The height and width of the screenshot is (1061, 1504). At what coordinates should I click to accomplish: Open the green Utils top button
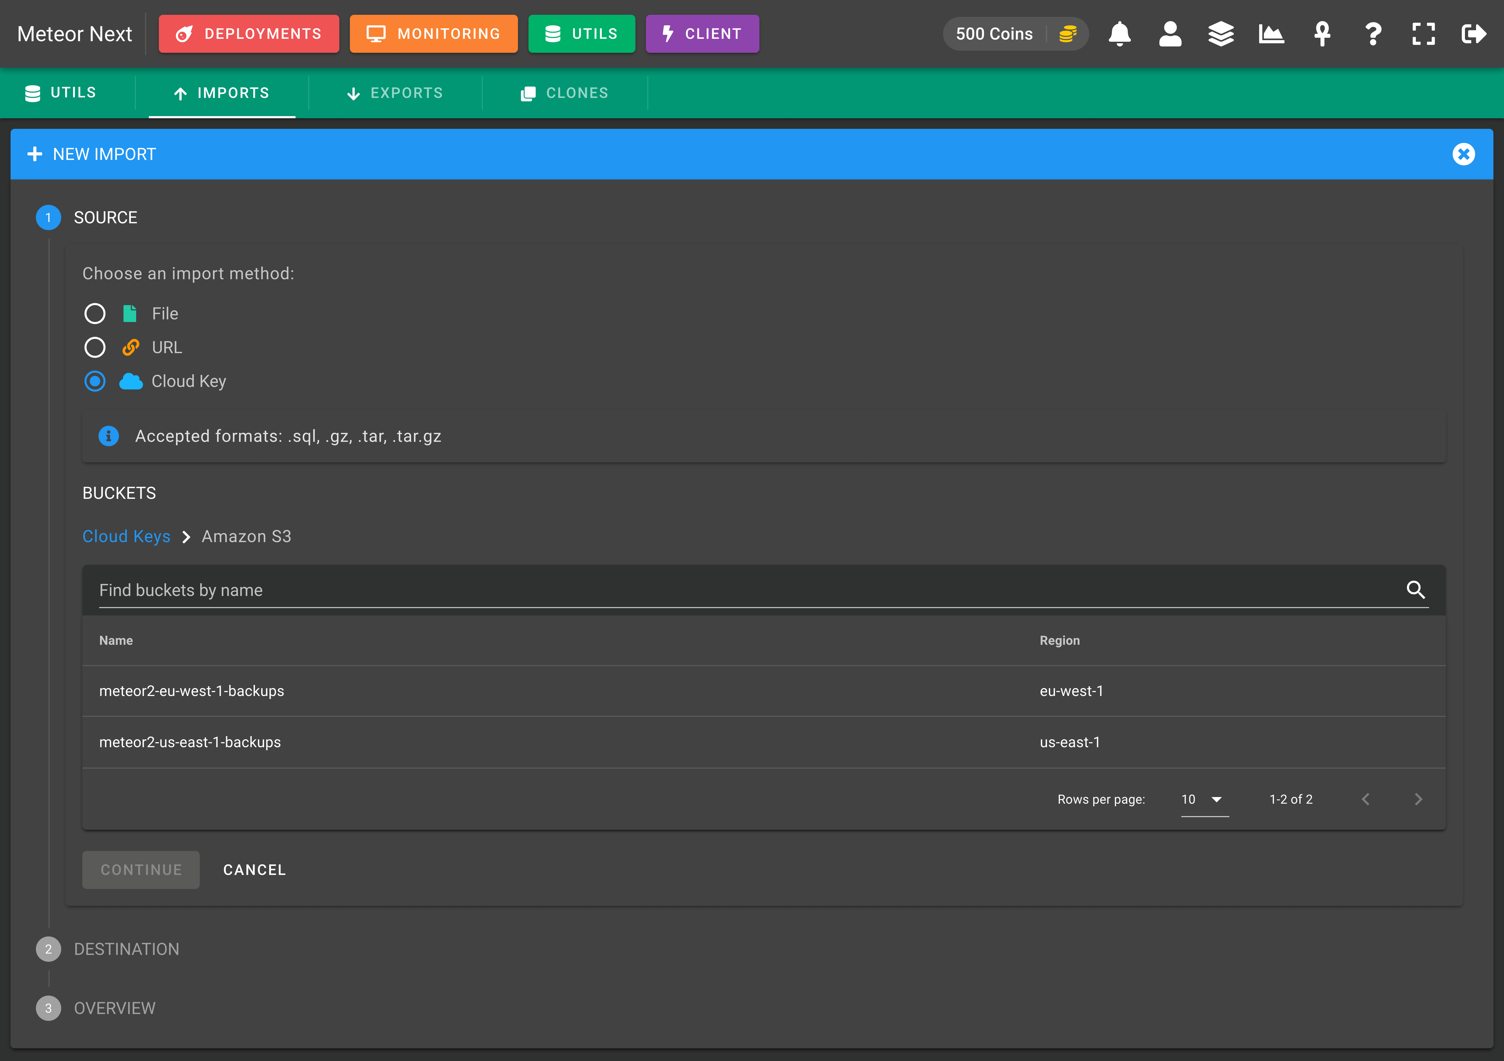pyautogui.click(x=582, y=34)
